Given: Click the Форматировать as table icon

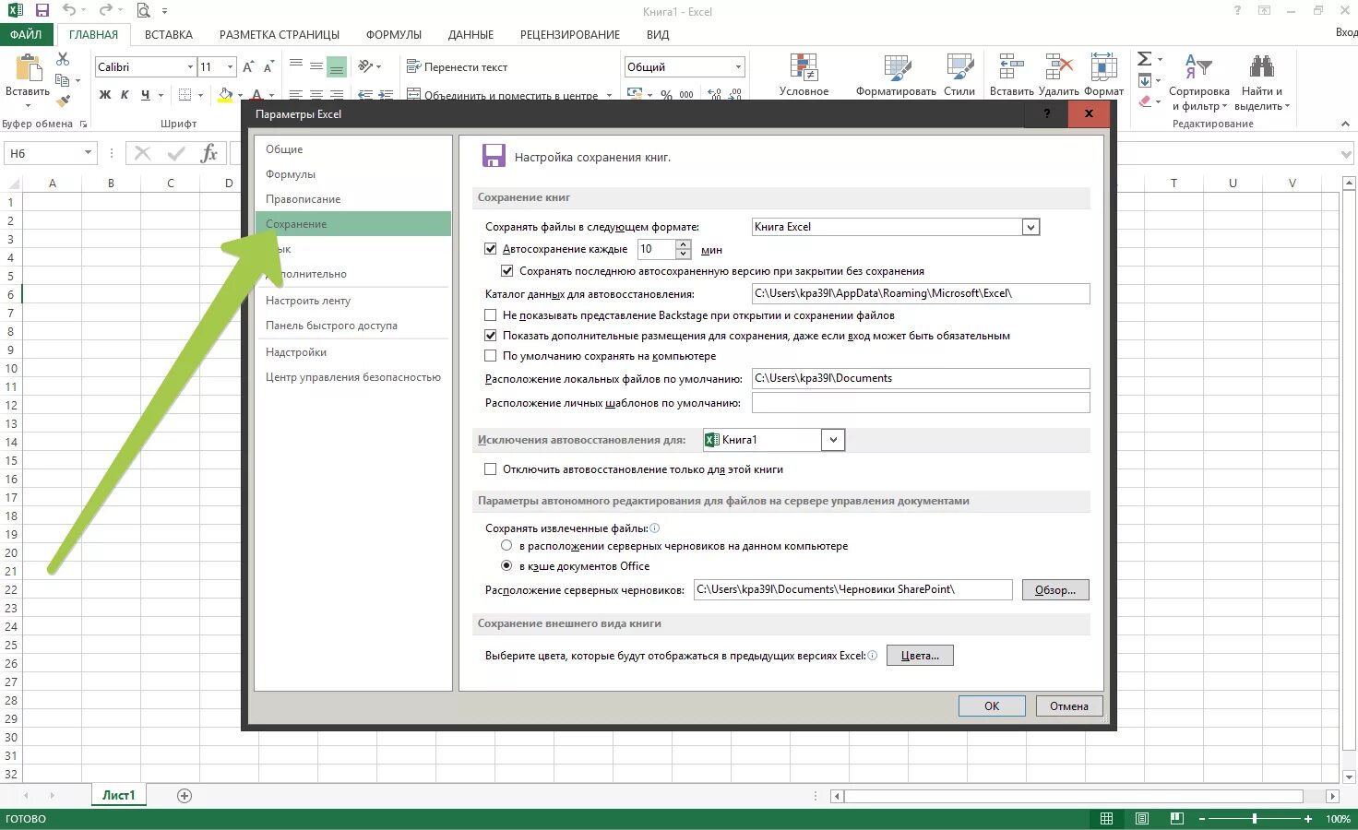Looking at the screenshot, I should [896, 69].
